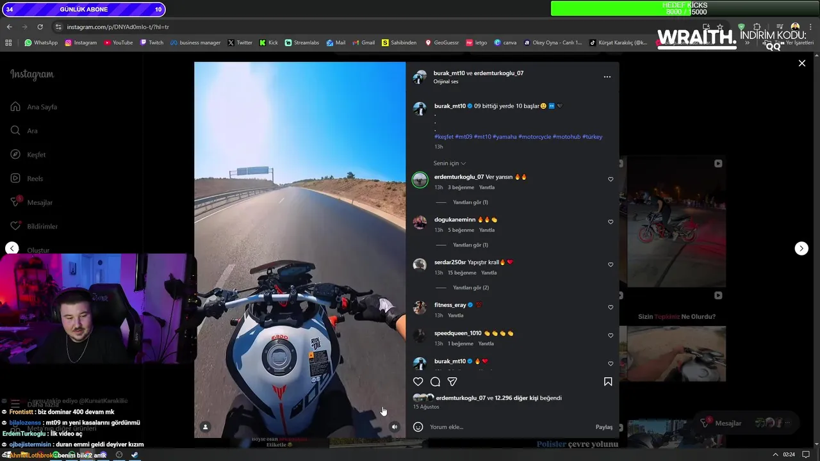Open business manager bookmark
This screenshot has height=461, width=820.
click(195, 43)
